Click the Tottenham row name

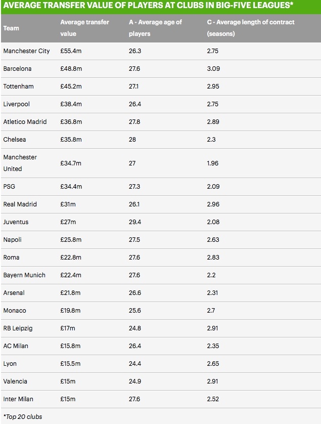[x=18, y=87]
